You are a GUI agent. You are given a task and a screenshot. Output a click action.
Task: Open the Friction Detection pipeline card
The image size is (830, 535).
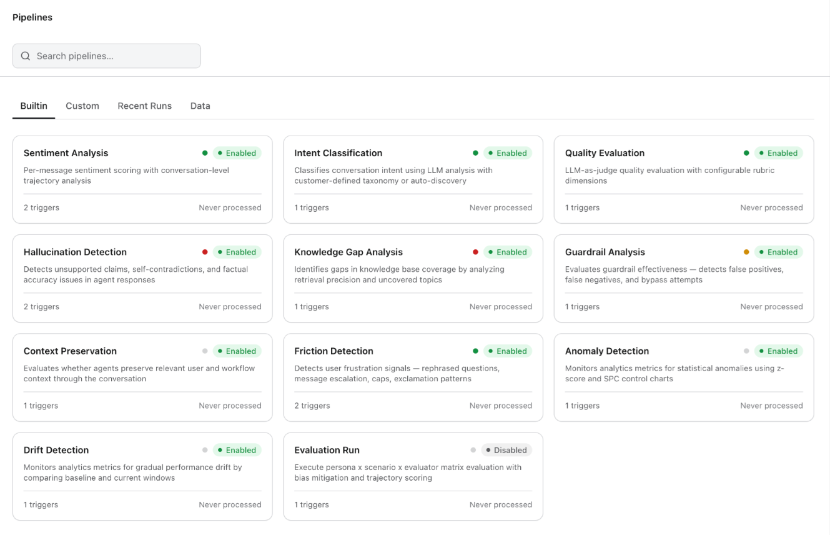413,377
